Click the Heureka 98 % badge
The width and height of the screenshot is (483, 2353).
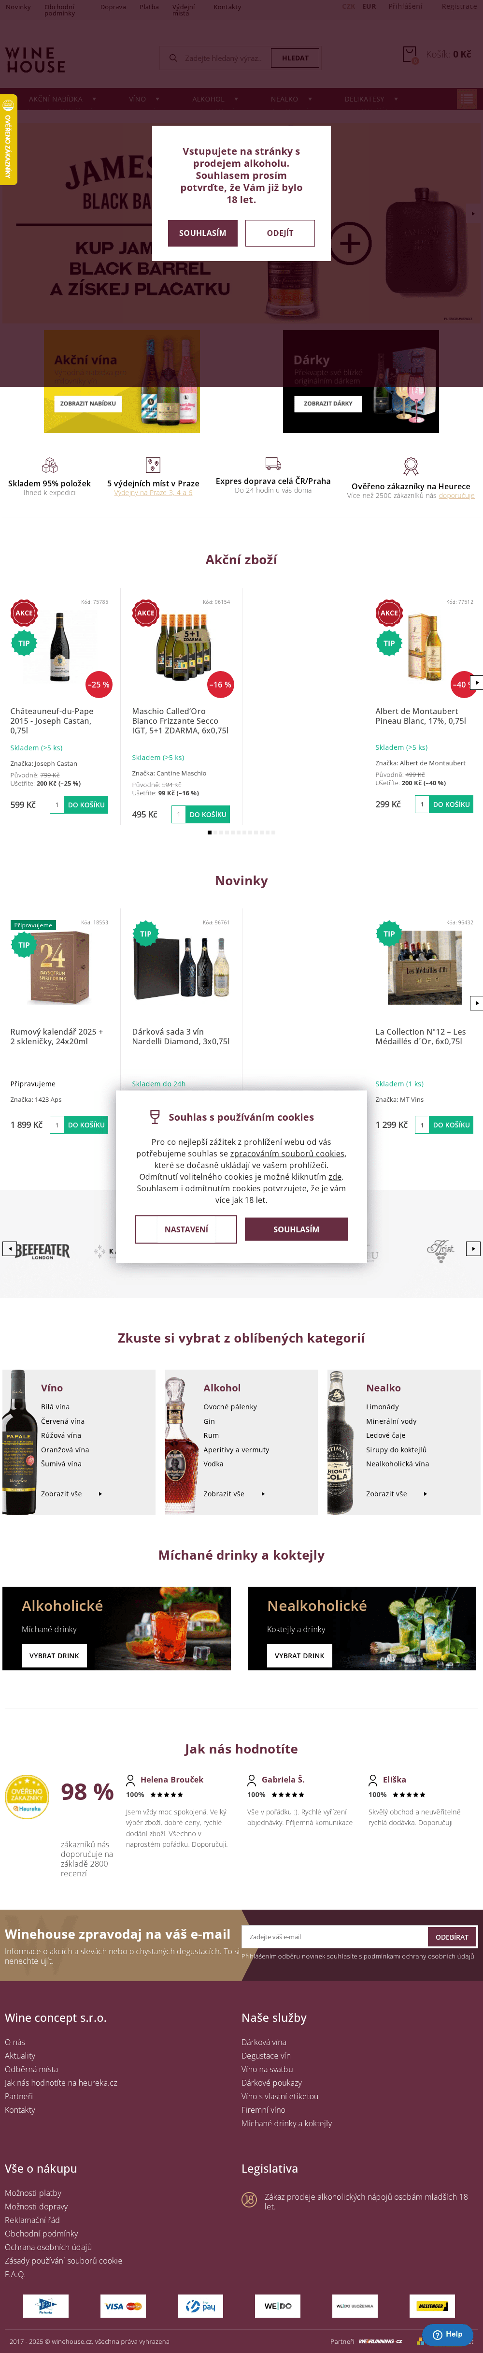point(28,1796)
